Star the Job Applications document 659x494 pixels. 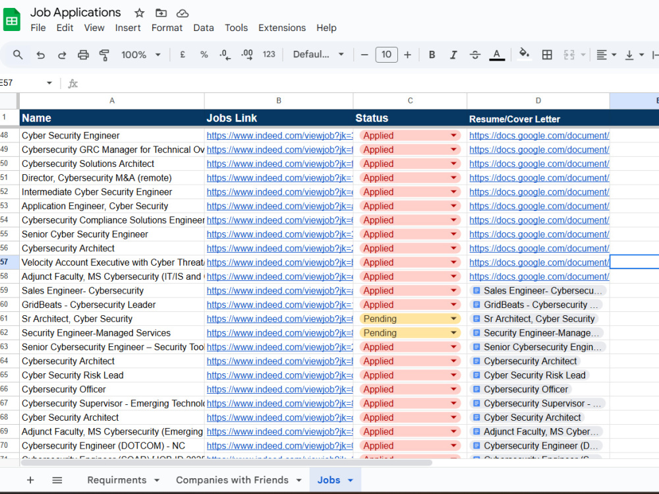139,13
